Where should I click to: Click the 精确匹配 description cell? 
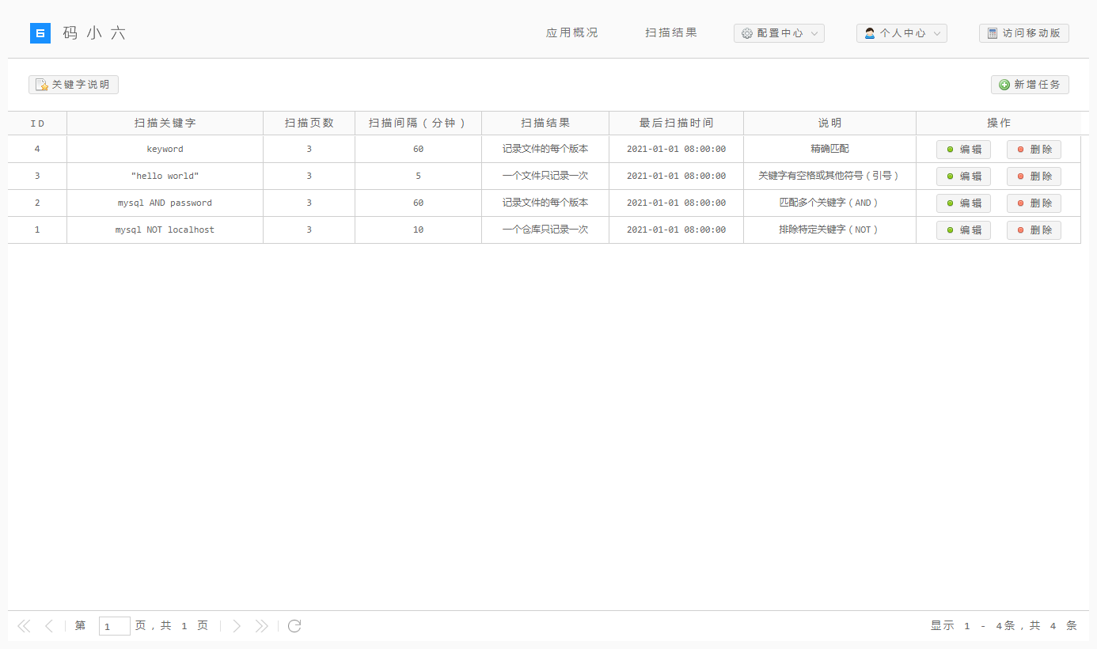pos(830,149)
